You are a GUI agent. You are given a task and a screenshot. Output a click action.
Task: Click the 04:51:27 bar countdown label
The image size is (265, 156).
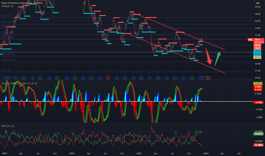tap(259, 42)
